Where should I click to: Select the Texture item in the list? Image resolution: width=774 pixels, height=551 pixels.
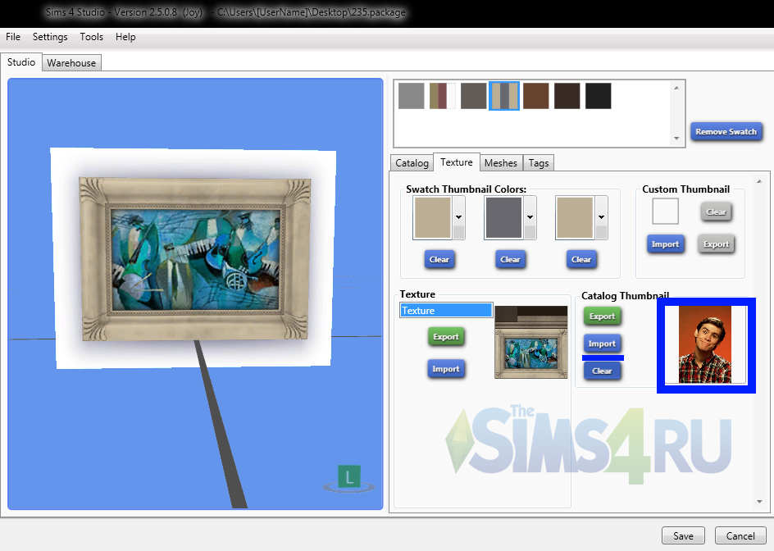tap(445, 311)
